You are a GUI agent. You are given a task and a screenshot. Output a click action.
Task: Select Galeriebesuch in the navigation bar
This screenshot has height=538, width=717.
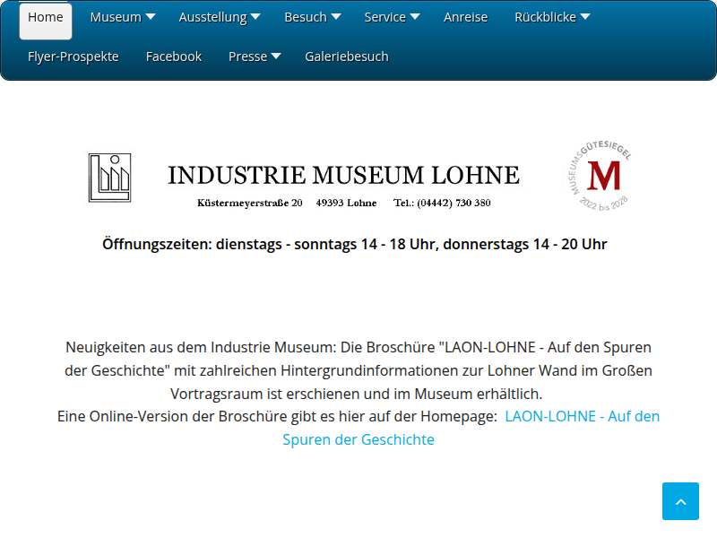coord(346,56)
